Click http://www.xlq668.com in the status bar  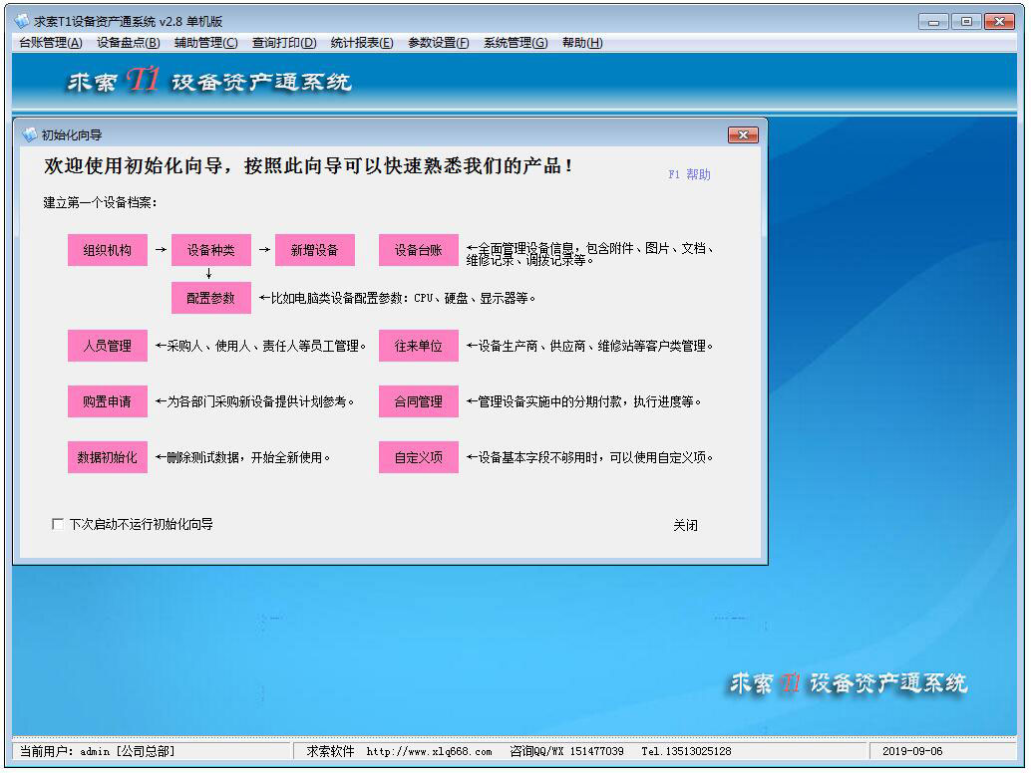pyautogui.click(x=429, y=751)
